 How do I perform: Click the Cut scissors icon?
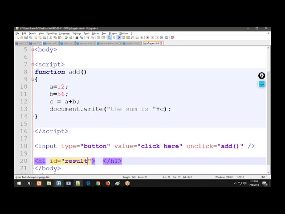click(x=50, y=37)
